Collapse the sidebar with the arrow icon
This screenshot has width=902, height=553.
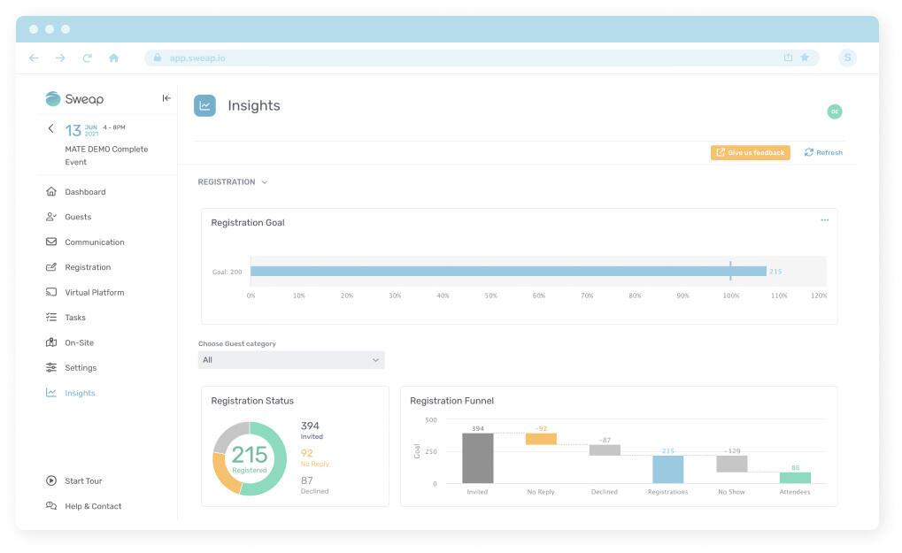[166, 98]
